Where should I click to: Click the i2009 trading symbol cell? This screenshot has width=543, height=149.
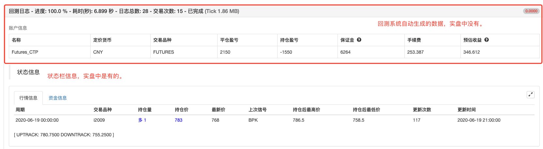click(x=99, y=120)
